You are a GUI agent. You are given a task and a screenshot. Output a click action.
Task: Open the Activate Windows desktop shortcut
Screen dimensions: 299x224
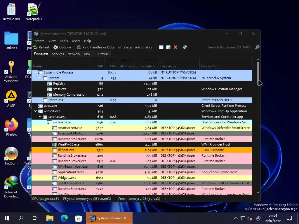pyautogui.click(x=11, y=71)
